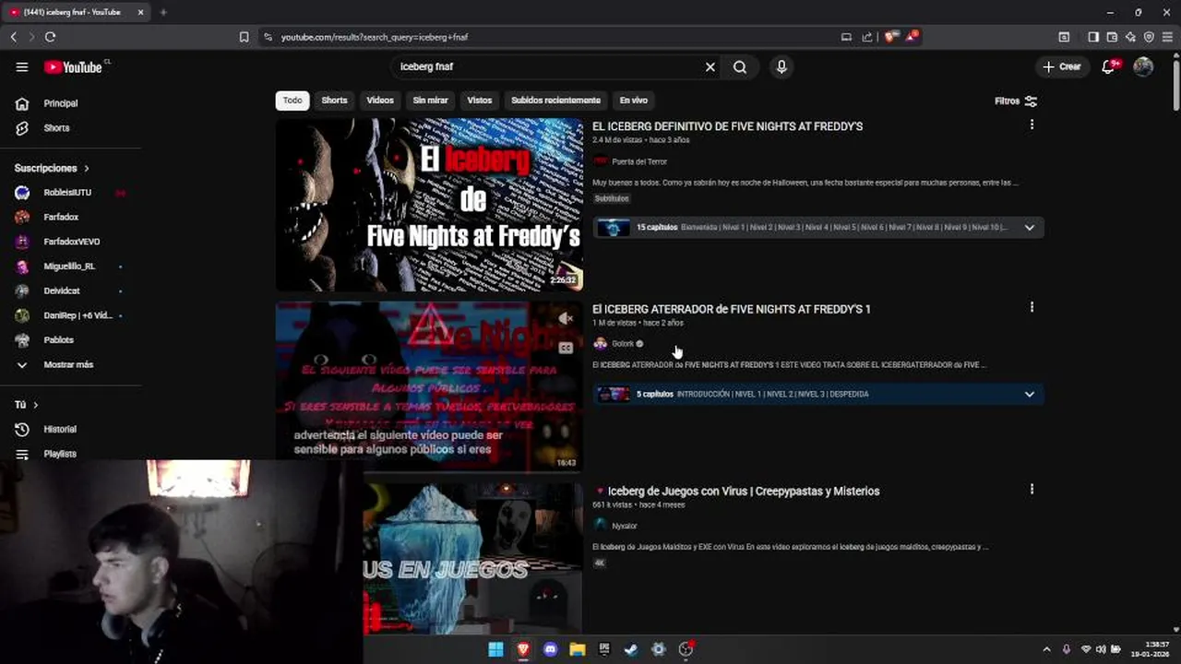
Task: Click the magnifier search button
Action: click(740, 66)
